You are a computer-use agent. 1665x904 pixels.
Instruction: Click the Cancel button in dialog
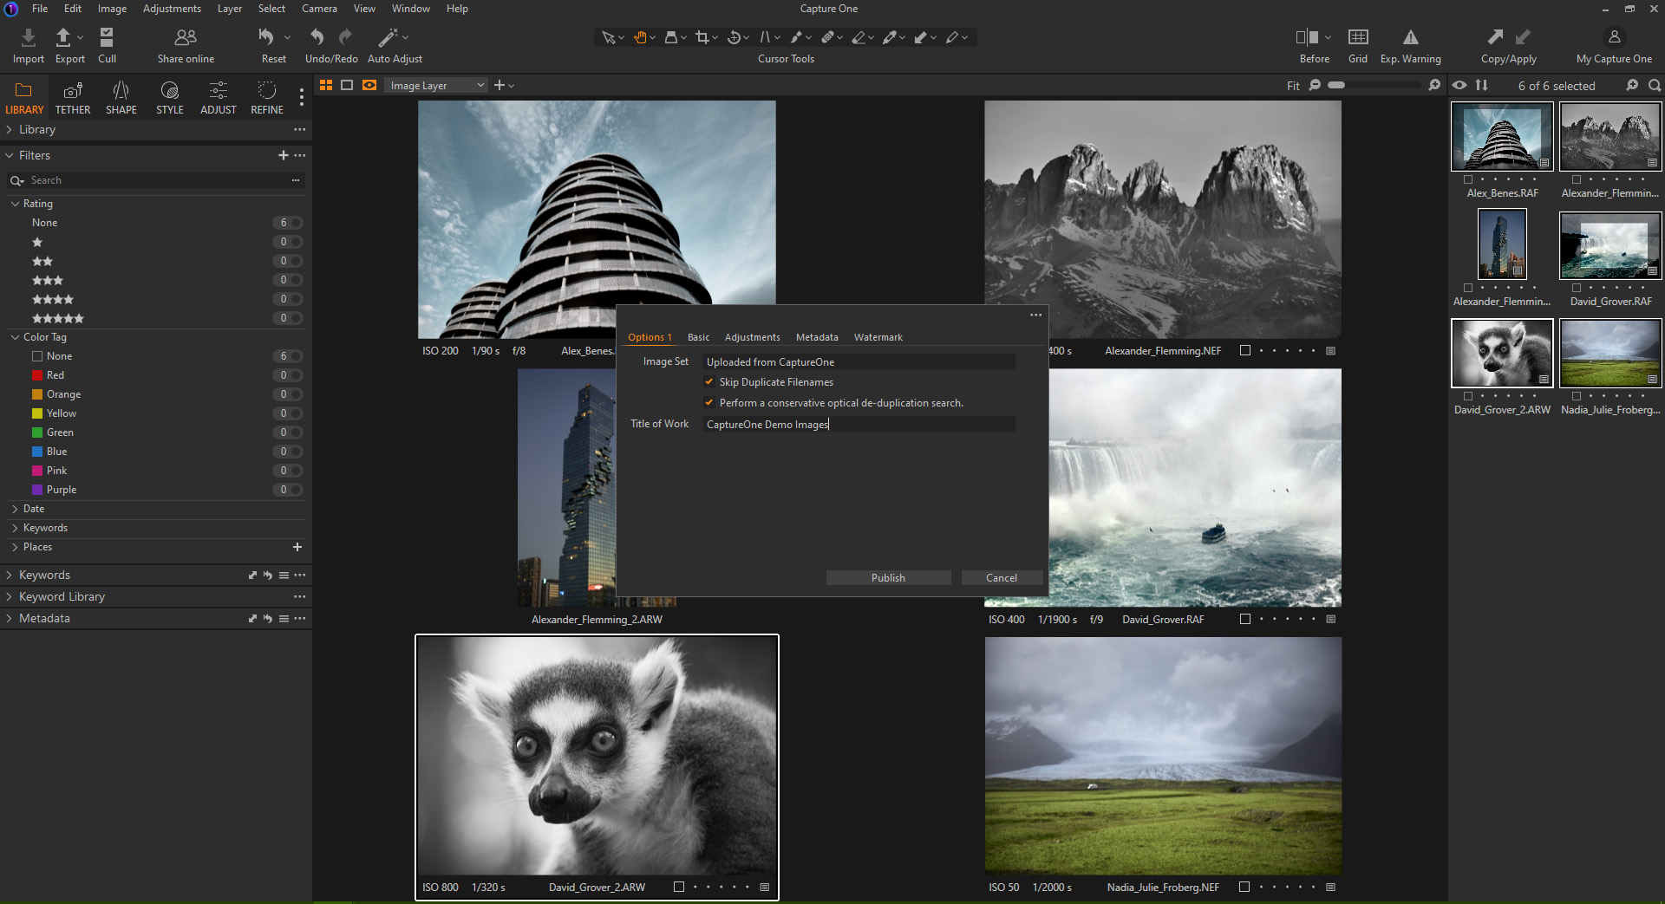pyautogui.click(x=1002, y=578)
